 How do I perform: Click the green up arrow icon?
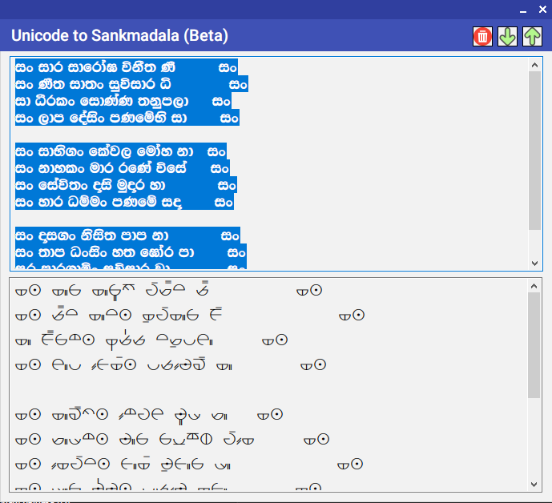[x=532, y=36]
